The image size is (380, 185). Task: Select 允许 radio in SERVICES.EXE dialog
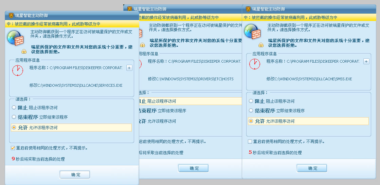(x=14, y=127)
